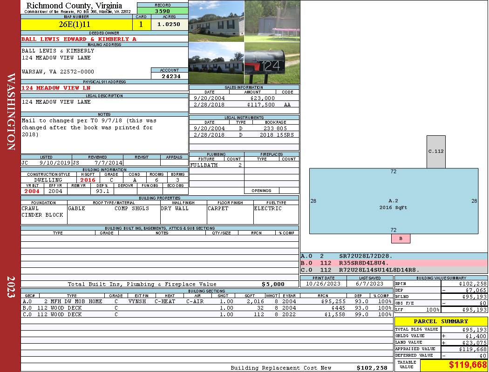The width and height of the screenshot is (489, 372).
Task: Open the shed and trampoline photo
Action: (x=272, y=21)
